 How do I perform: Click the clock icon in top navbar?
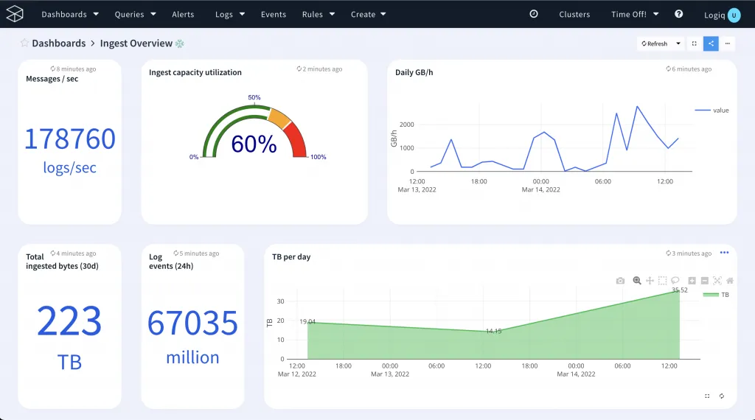click(534, 14)
